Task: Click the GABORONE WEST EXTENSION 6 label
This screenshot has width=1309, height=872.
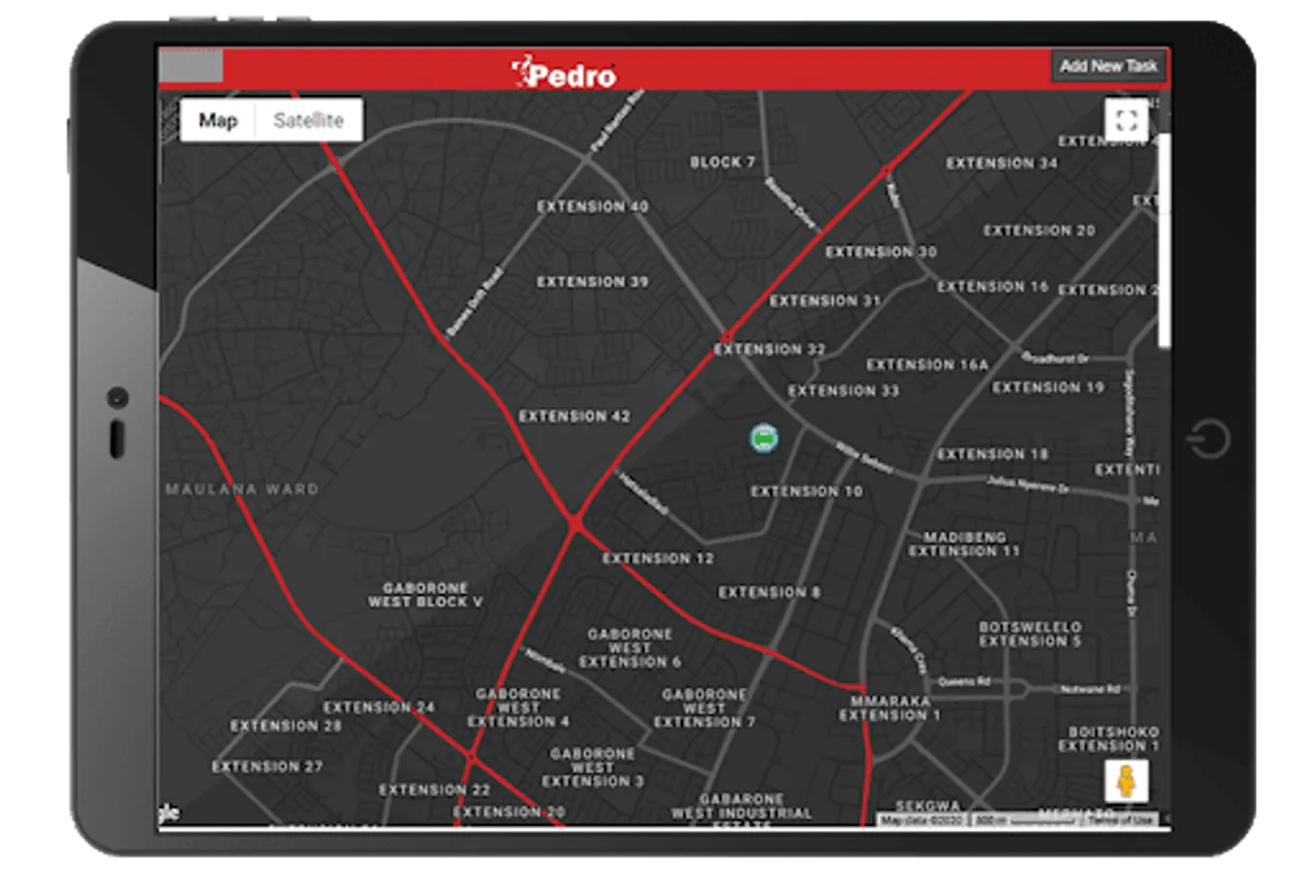Action: tap(630, 648)
